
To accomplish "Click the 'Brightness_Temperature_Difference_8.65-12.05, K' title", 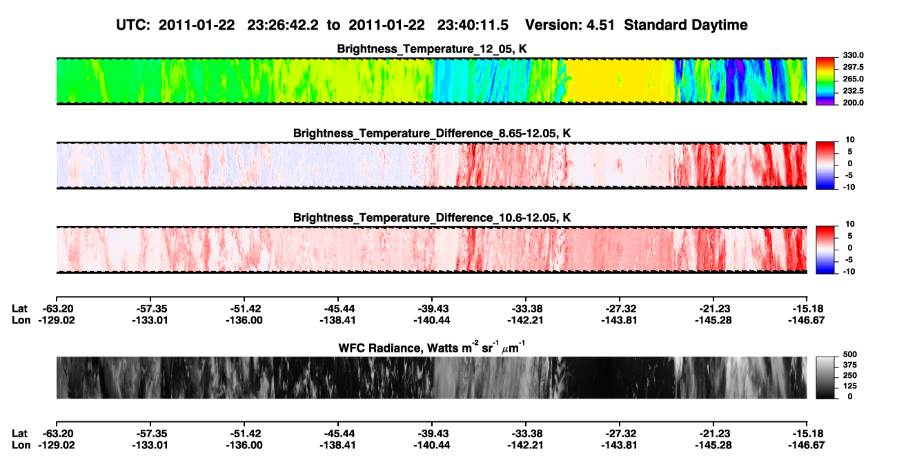I will coord(432,133).
